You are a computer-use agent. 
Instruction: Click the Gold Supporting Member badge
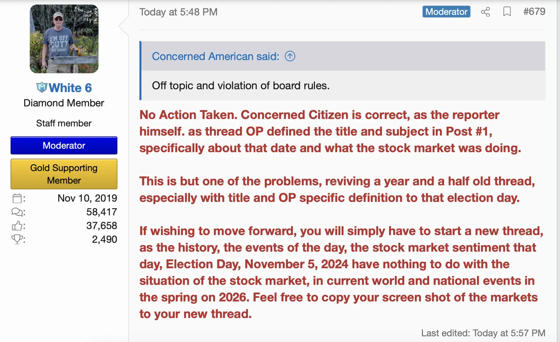(x=64, y=174)
